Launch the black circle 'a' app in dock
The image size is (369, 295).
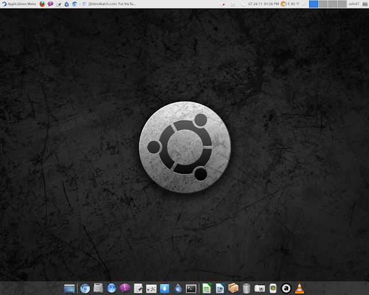286,289
